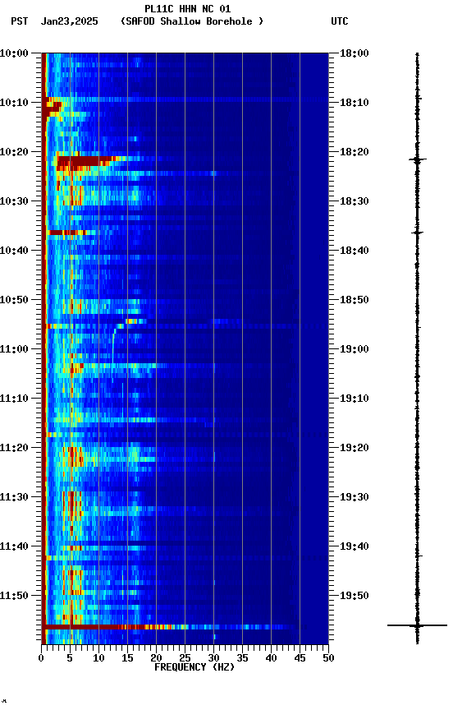Viewport: 453px width, 710px height.
Task: Click the 40 Hz frequency tick label
Action: [271, 658]
